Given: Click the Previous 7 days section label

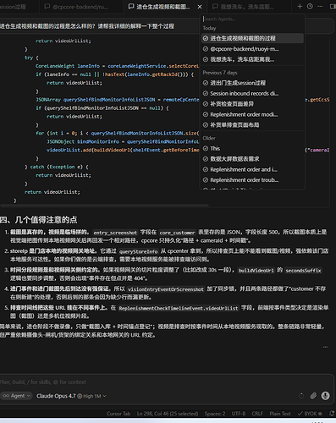Looking at the screenshot, I should point(220,73).
